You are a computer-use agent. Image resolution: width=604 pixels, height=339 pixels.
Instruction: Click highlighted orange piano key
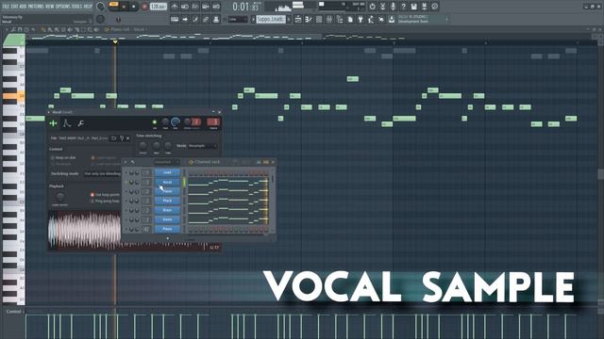click(13, 96)
